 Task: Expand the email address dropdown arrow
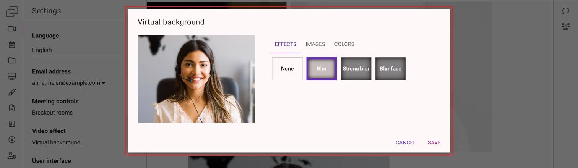point(104,83)
